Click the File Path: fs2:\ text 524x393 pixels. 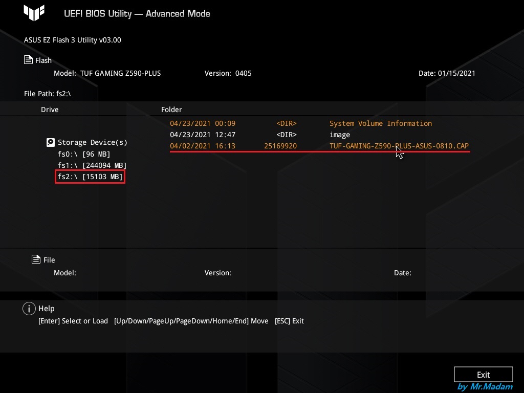(48, 94)
